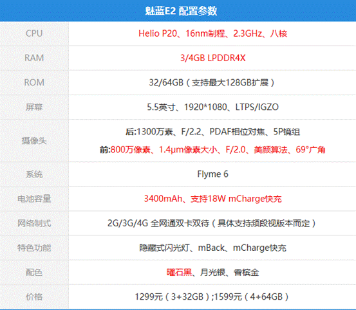Screen dimensions: 356x310
Task: Select the ROM row label
Action: [34, 82]
